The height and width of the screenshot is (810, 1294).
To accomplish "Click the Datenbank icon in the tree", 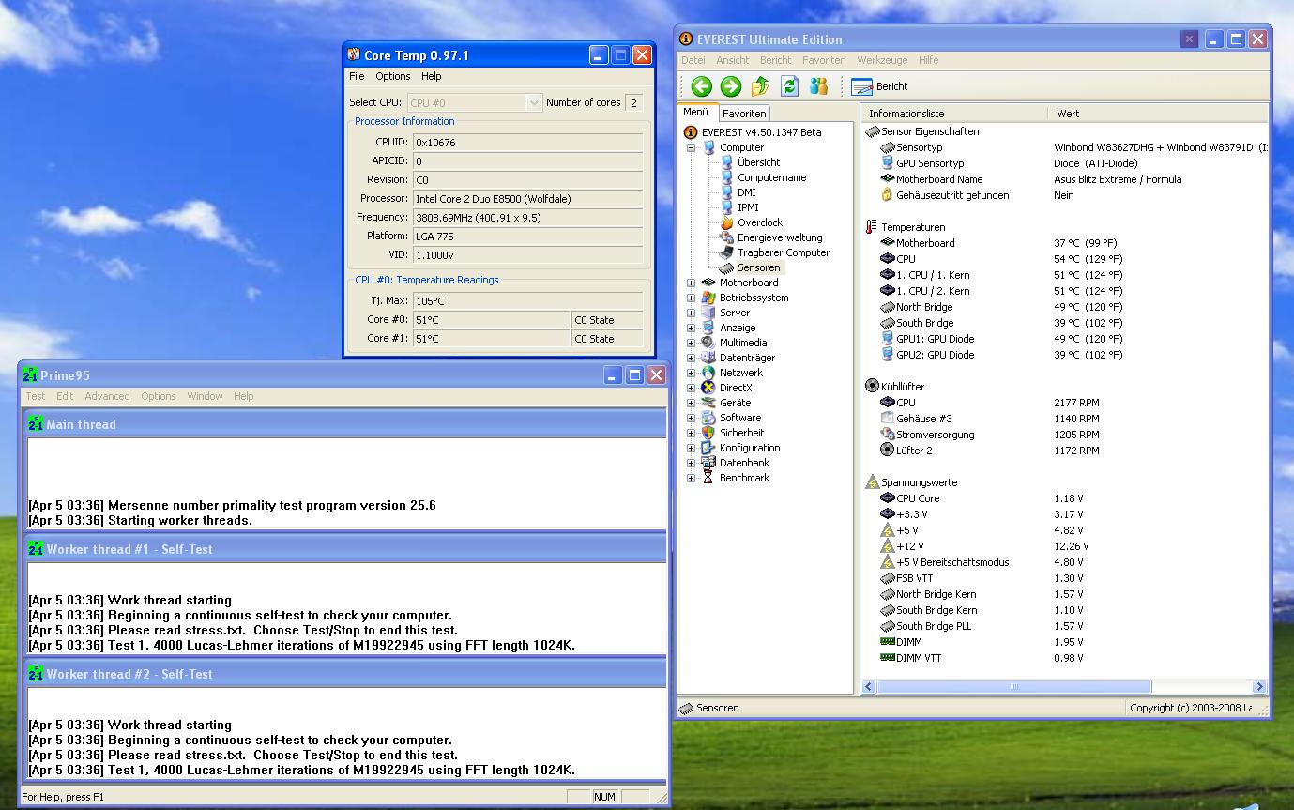I will 708,463.
